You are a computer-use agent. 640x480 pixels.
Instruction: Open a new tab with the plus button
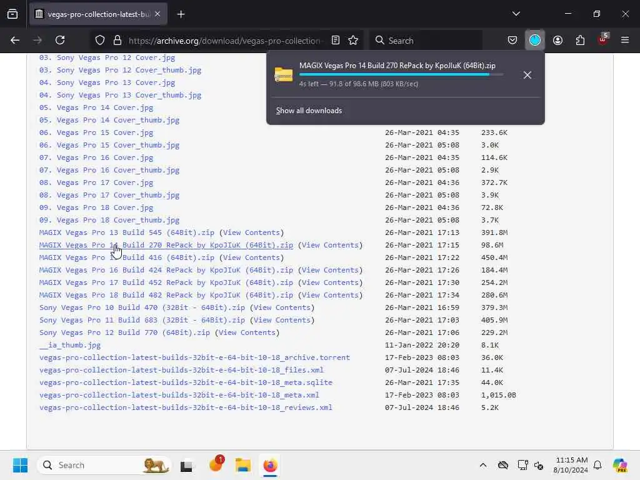tap(181, 14)
